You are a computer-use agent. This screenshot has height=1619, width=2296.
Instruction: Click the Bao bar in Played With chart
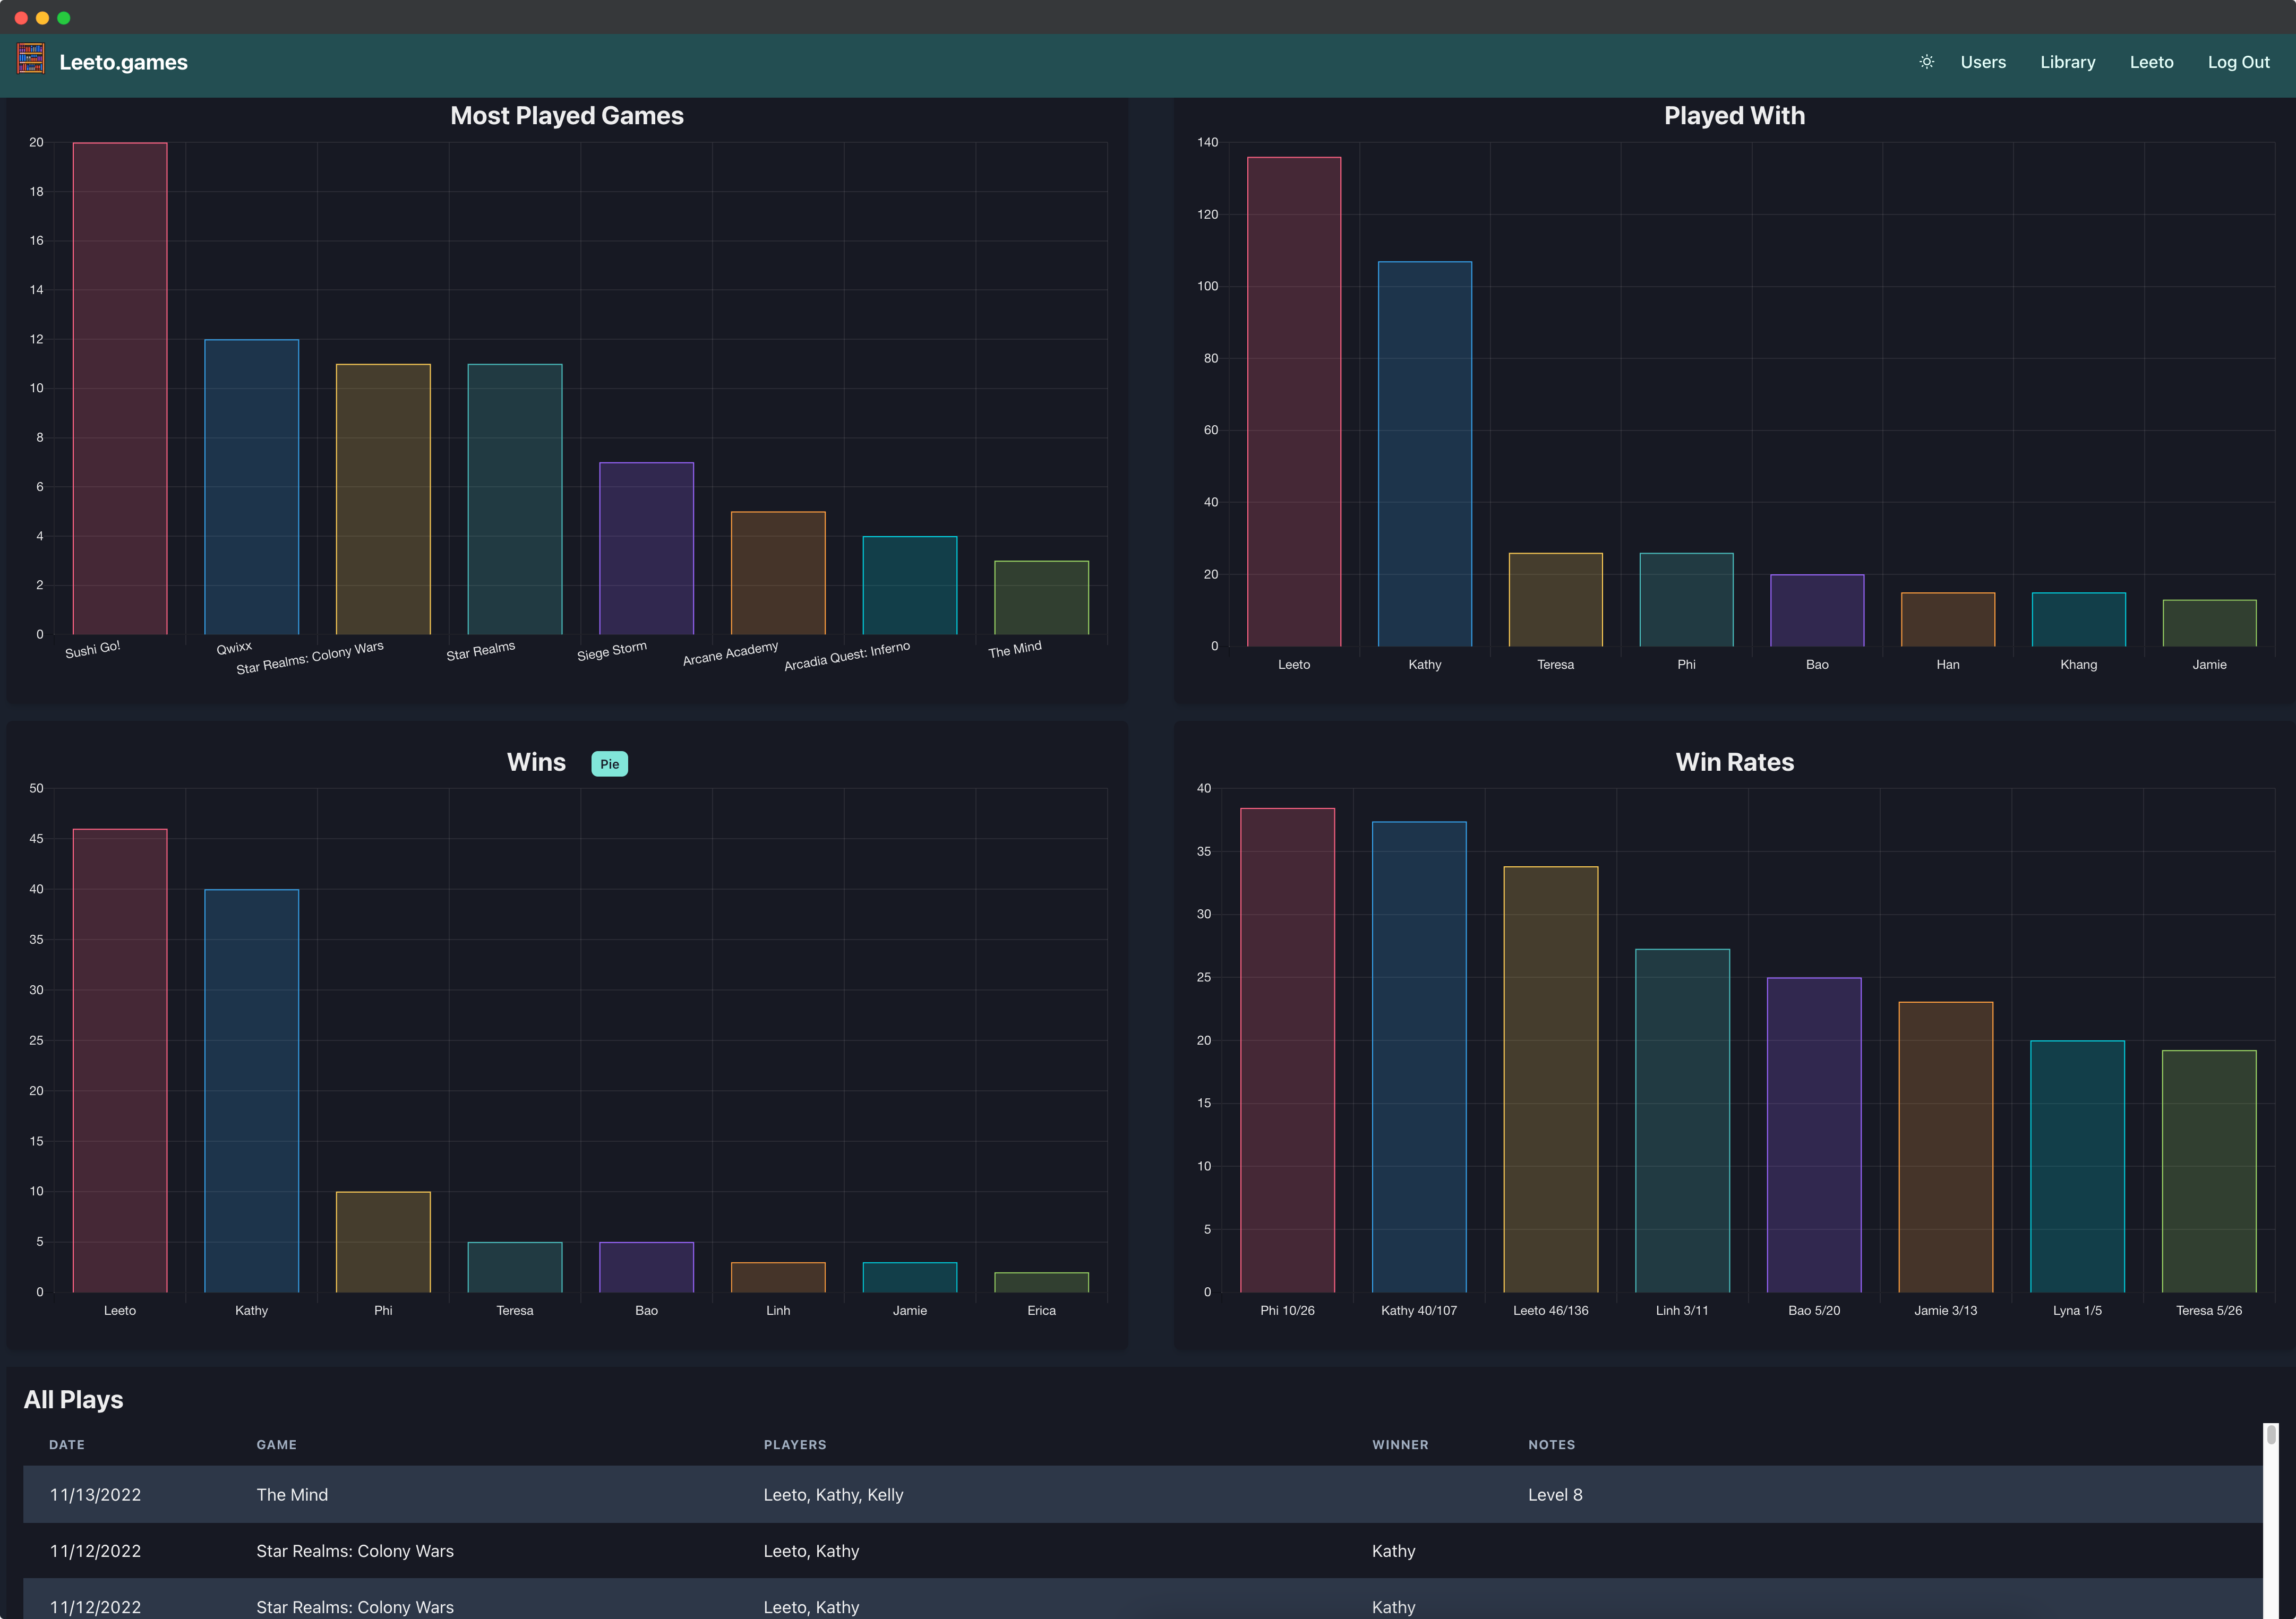pos(1817,610)
